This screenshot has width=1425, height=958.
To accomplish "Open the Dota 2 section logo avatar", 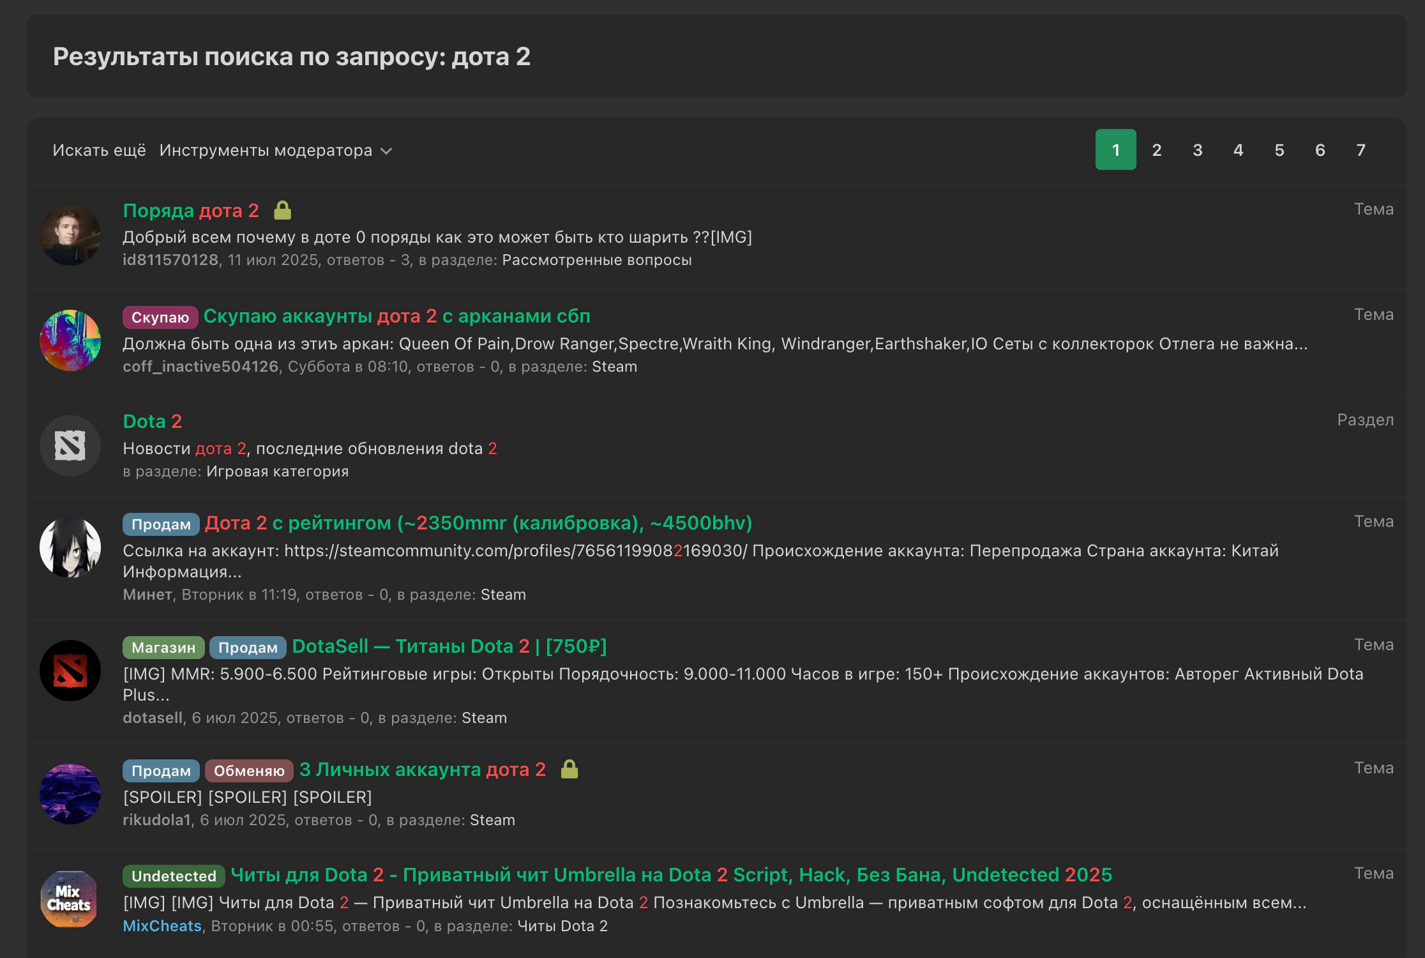I will [70, 446].
